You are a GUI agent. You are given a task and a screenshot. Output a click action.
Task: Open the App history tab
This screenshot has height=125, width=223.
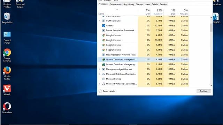[129, 4]
